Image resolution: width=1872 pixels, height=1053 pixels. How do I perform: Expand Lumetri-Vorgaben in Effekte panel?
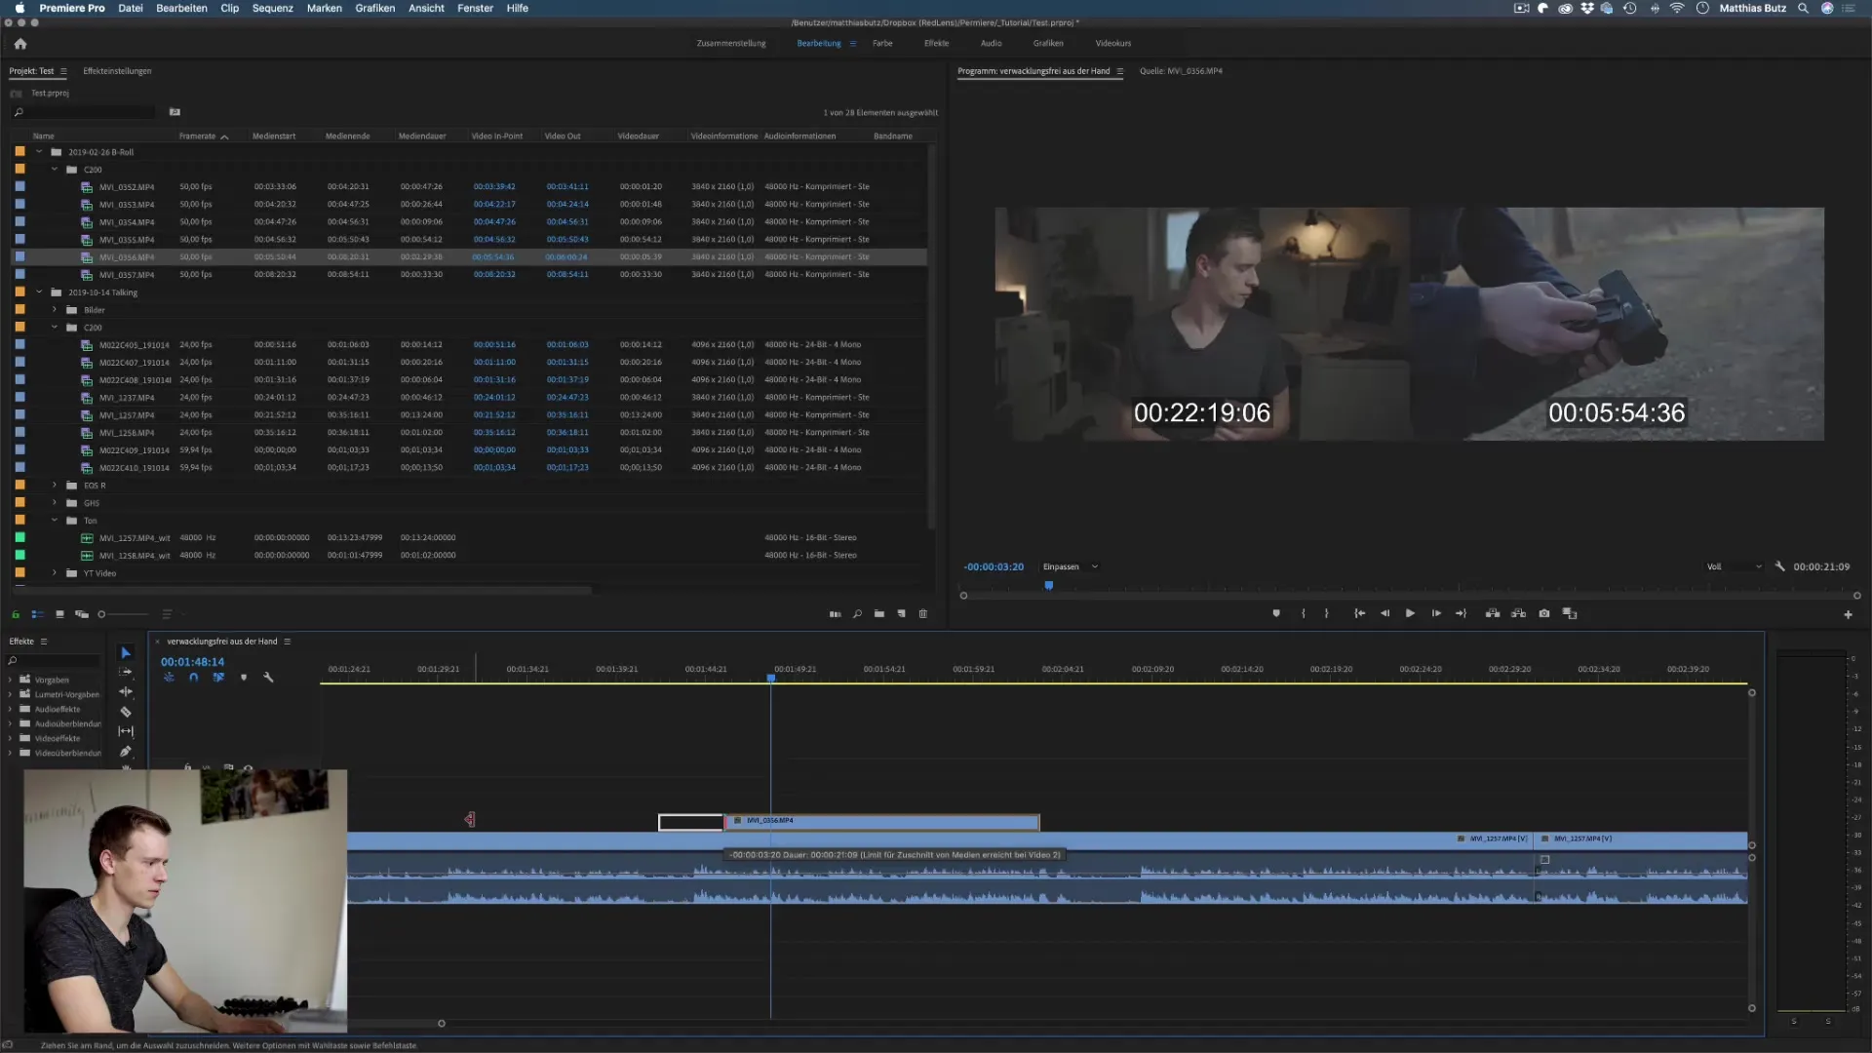11,695
